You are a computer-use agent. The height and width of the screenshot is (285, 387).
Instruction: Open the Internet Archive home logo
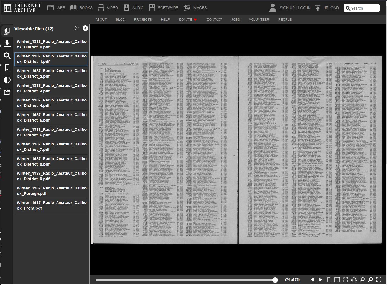pyautogui.click(x=22, y=8)
